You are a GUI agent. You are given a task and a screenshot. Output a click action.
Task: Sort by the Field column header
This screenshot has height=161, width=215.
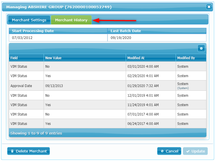26,58
